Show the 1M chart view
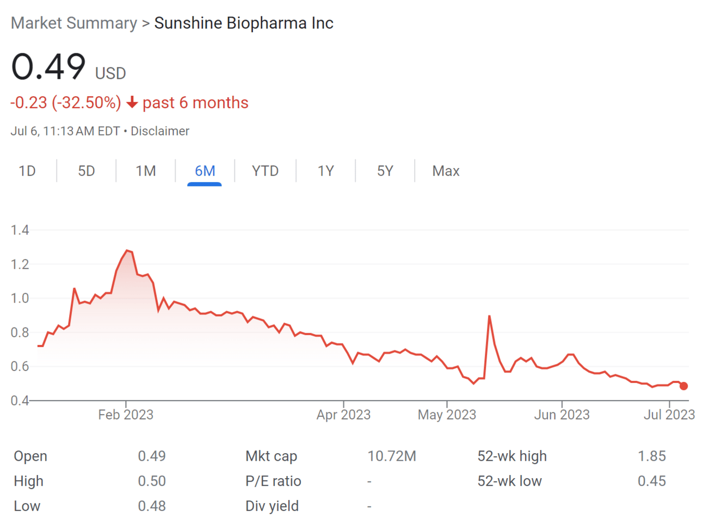The image size is (703, 525). (x=146, y=171)
